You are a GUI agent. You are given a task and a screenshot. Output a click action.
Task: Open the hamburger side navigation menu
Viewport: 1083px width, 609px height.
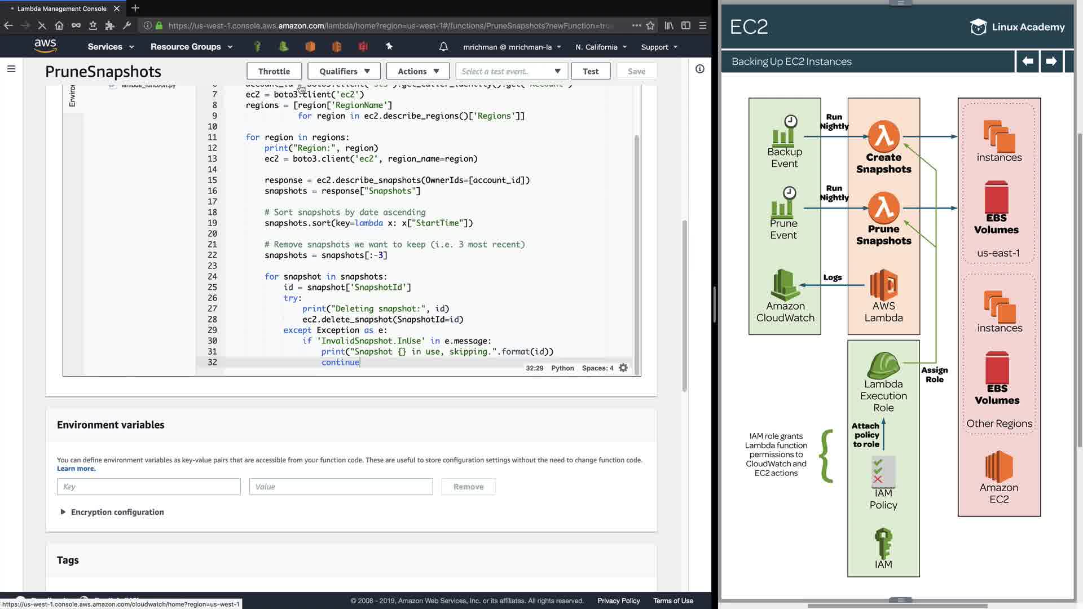[x=11, y=69]
